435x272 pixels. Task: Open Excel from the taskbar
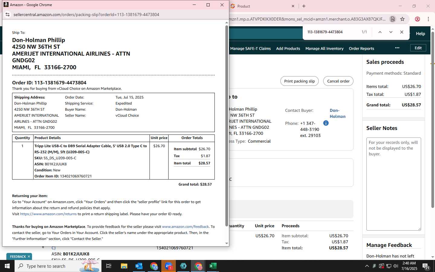tap(213, 266)
